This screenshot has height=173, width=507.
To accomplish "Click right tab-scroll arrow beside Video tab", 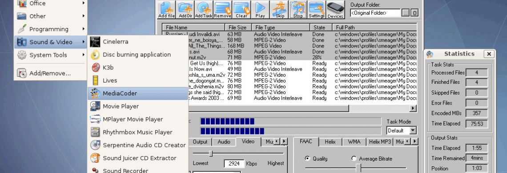I will coord(284,142).
